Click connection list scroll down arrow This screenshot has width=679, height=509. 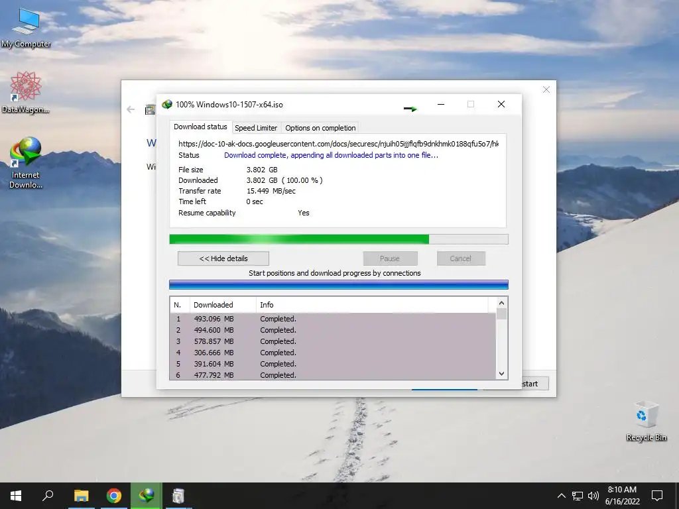tap(501, 374)
